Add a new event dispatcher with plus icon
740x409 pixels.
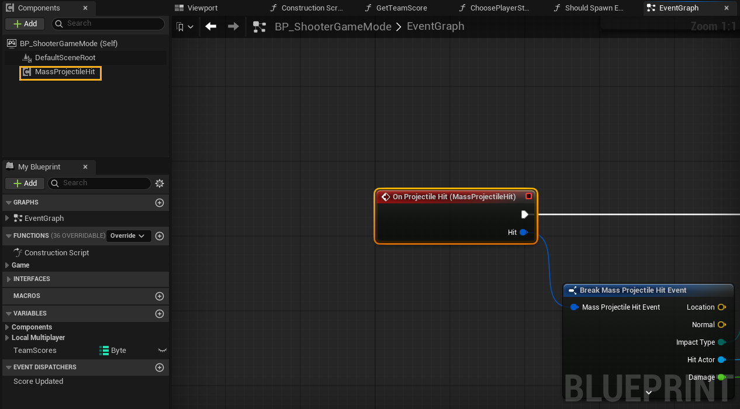coord(160,368)
